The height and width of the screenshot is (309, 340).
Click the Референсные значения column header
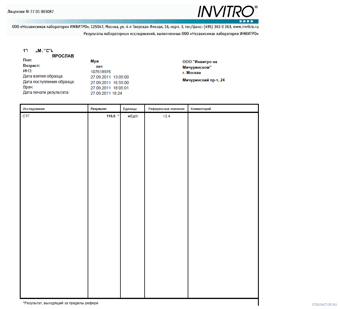(166, 109)
